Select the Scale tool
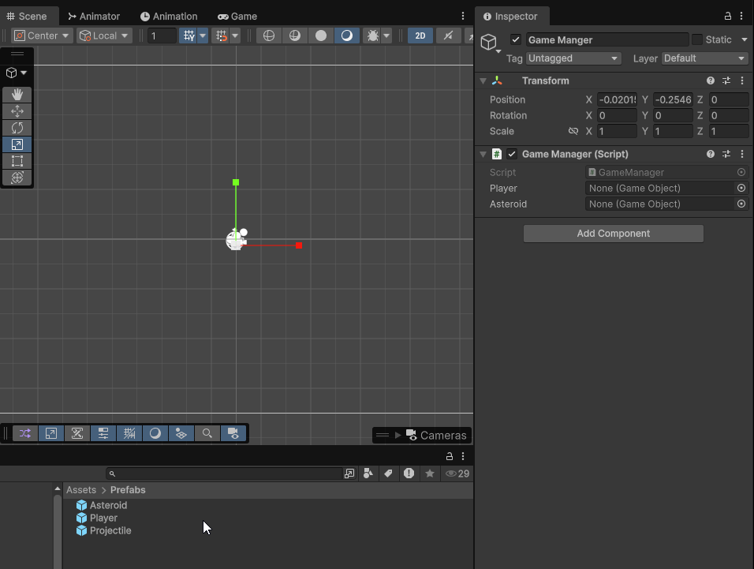754x569 pixels. pyautogui.click(x=17, y=144)
